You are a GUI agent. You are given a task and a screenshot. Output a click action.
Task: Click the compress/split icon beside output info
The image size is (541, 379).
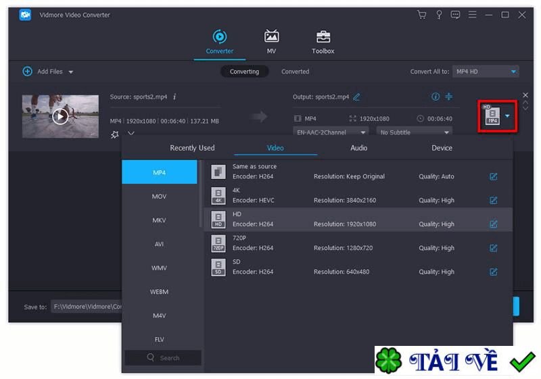448,97
